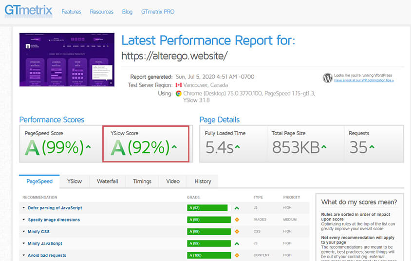Viewport: 411px width, 261px height.
Task: Click the https://alterego.website/ URL text
Action: coord(174,56)
